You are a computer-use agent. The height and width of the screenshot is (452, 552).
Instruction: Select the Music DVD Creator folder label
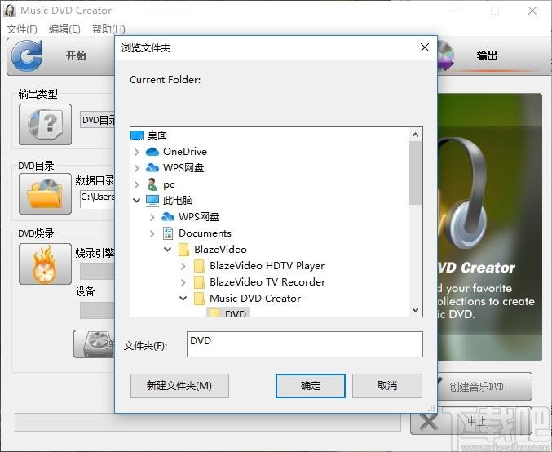tap(255, 299)
